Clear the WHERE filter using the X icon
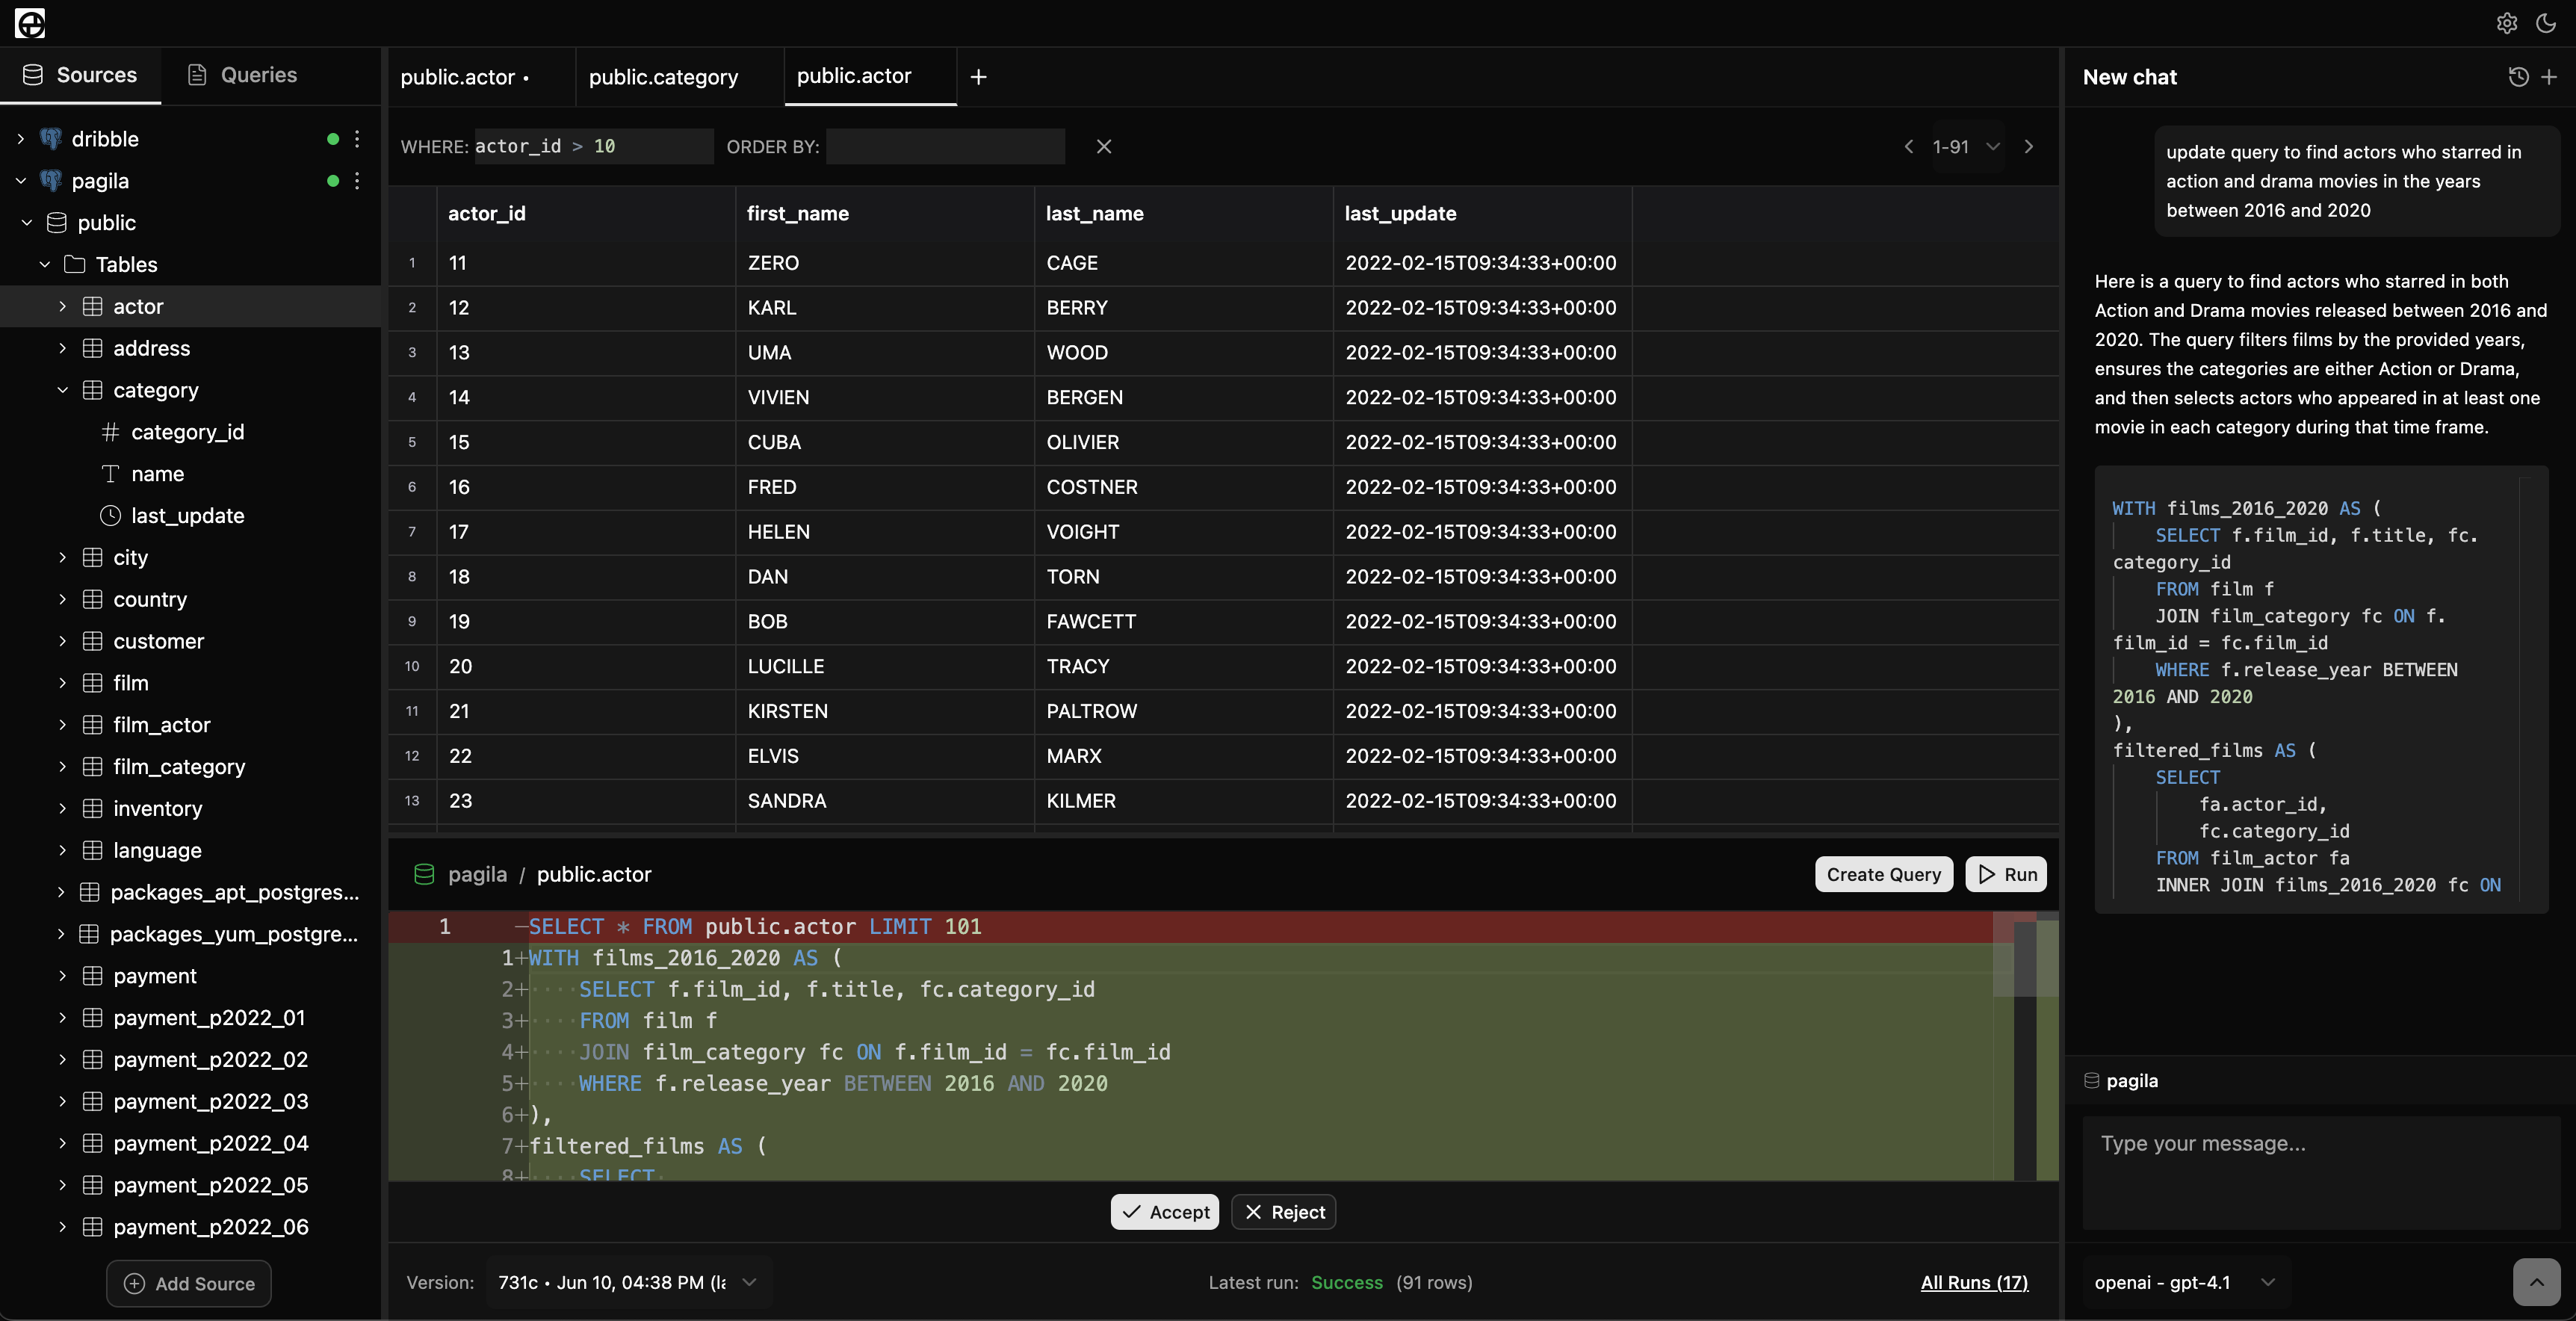The height and width of the screenshot is (1321, 2576). pos(1103,146)
